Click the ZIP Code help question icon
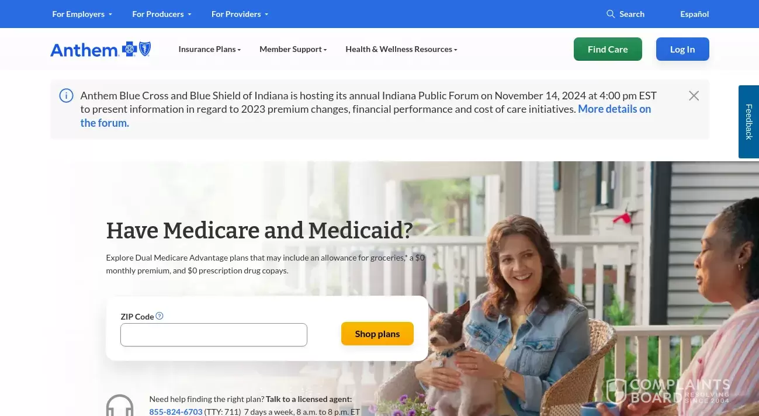The height and width of the screenshot is (416, 759). click(160, 316)
